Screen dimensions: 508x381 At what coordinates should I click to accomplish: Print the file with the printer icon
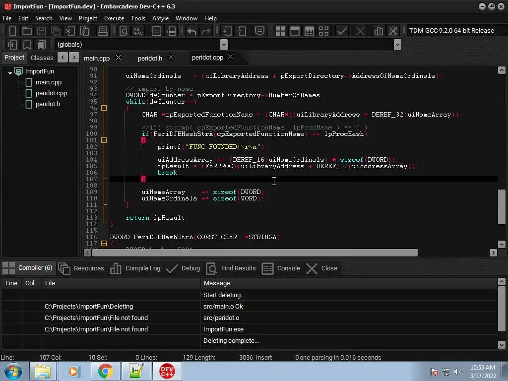[103, 31]
